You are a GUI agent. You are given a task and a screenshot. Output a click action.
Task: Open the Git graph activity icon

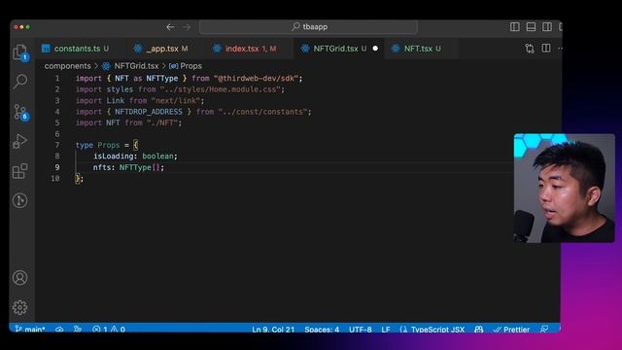tap(19, 200)
